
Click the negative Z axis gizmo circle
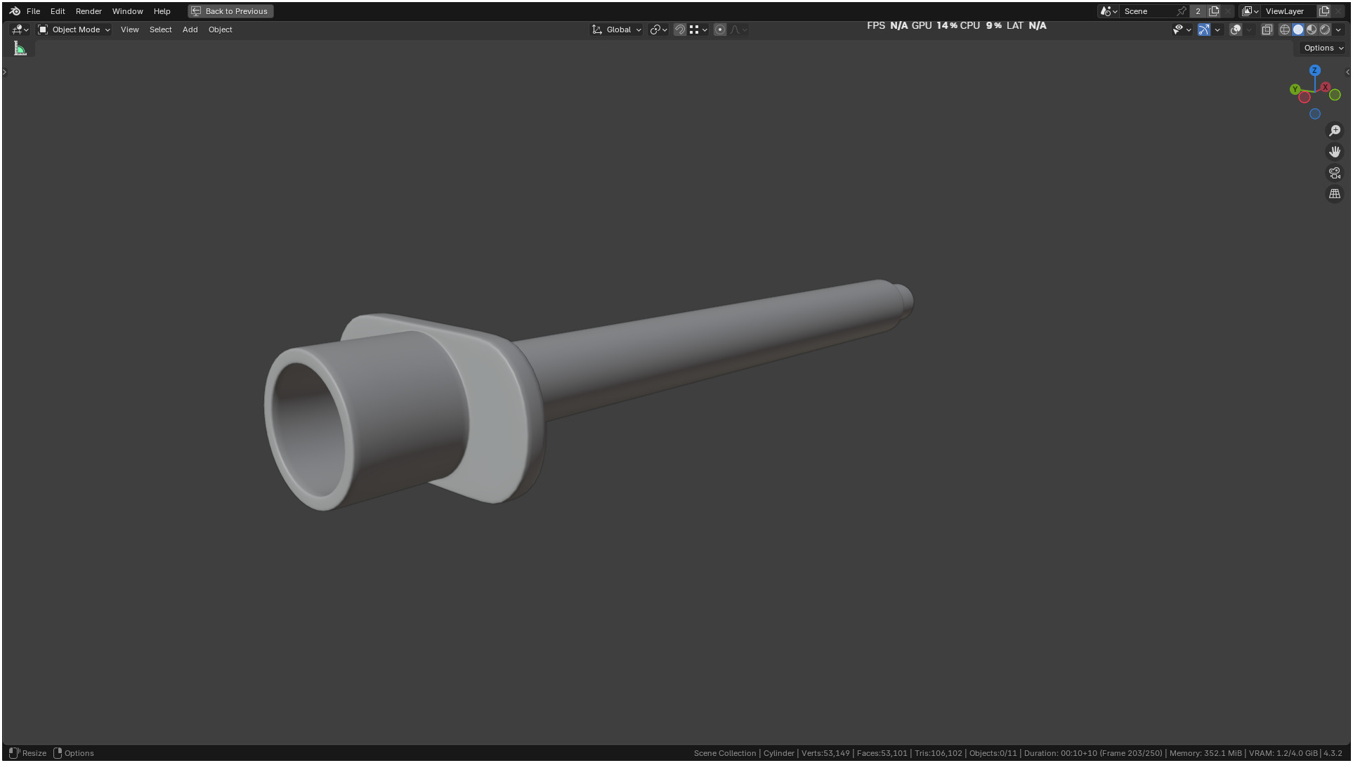click(1315, 114)
